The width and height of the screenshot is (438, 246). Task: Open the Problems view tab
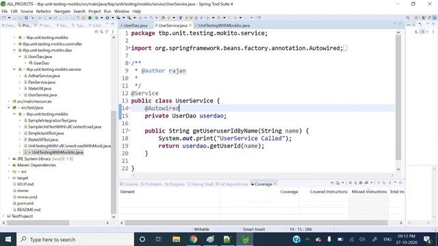[151, 184]
